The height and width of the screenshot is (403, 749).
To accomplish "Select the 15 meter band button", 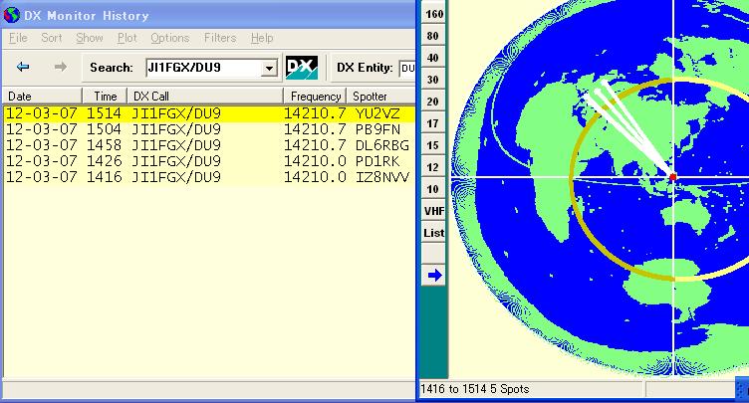I will [x=433, y=145].
